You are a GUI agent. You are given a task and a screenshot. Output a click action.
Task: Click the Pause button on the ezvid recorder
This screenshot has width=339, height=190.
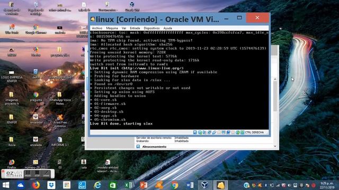tap(28, 174)
